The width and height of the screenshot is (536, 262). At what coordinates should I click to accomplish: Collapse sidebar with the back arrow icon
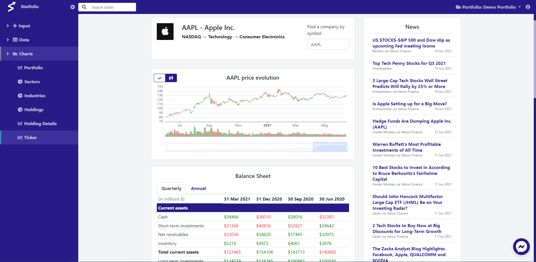(x=73, y=7)
